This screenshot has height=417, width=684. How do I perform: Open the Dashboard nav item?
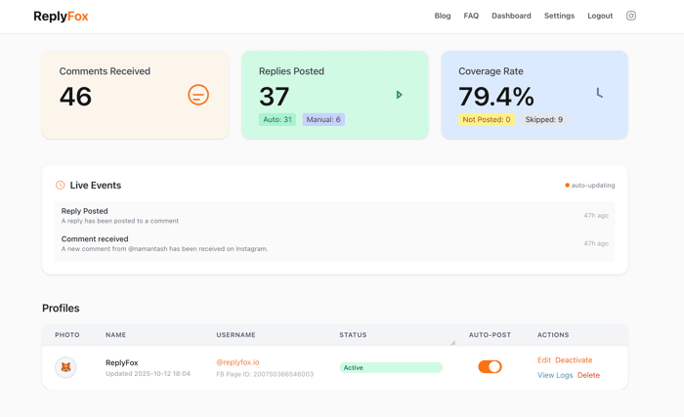(511, 16)
